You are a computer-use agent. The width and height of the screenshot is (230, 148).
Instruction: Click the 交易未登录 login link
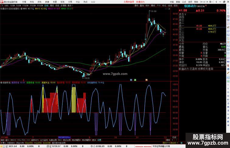pos(129,2)
